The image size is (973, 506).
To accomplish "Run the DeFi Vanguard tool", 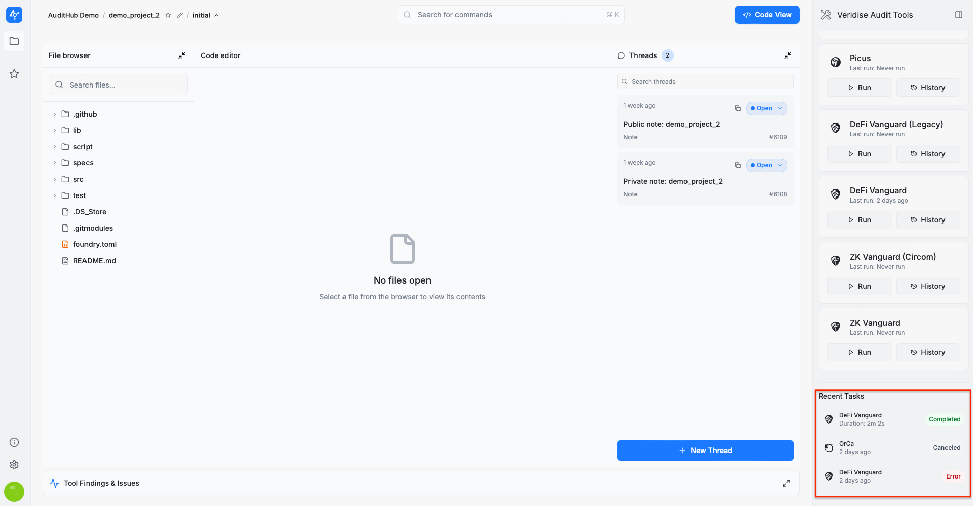I will click(x=859, y=220).
